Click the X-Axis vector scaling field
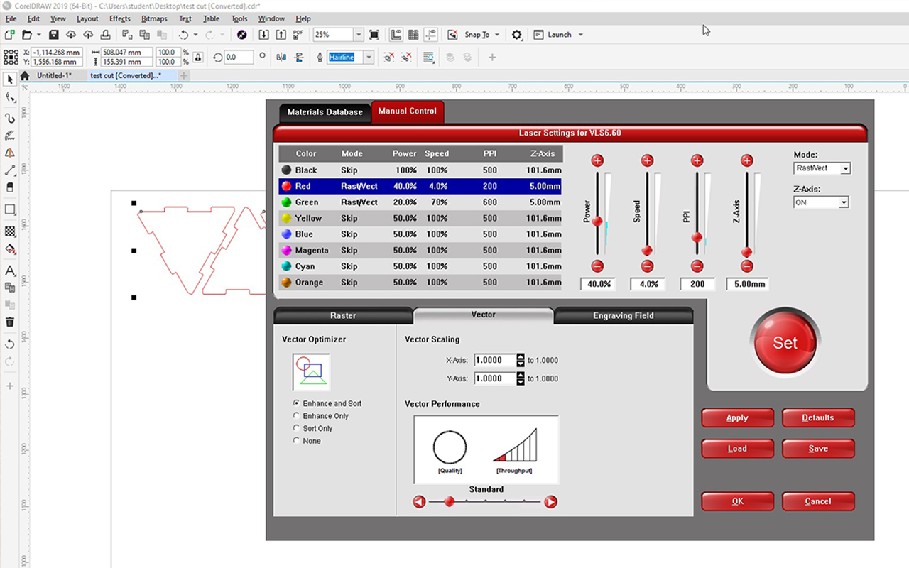909x568 pixels. point(495,360)
